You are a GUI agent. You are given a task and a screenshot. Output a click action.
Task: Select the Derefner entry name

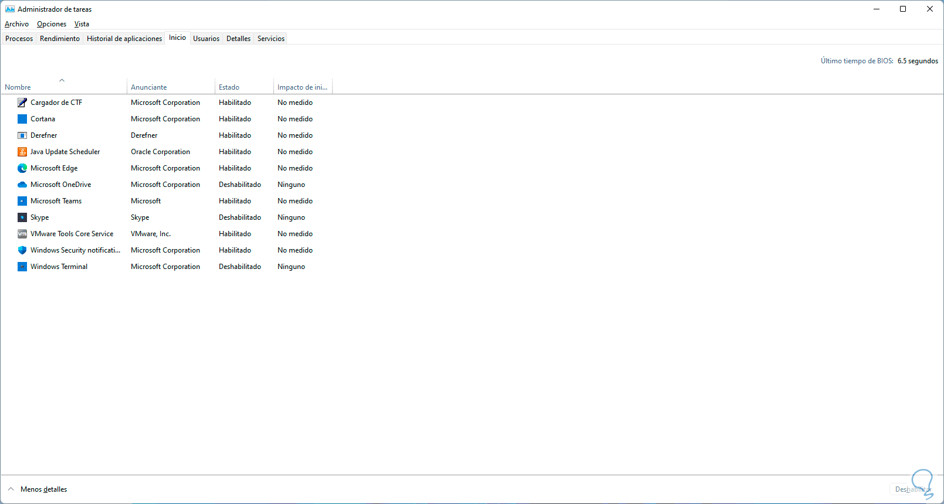[44, 135]
